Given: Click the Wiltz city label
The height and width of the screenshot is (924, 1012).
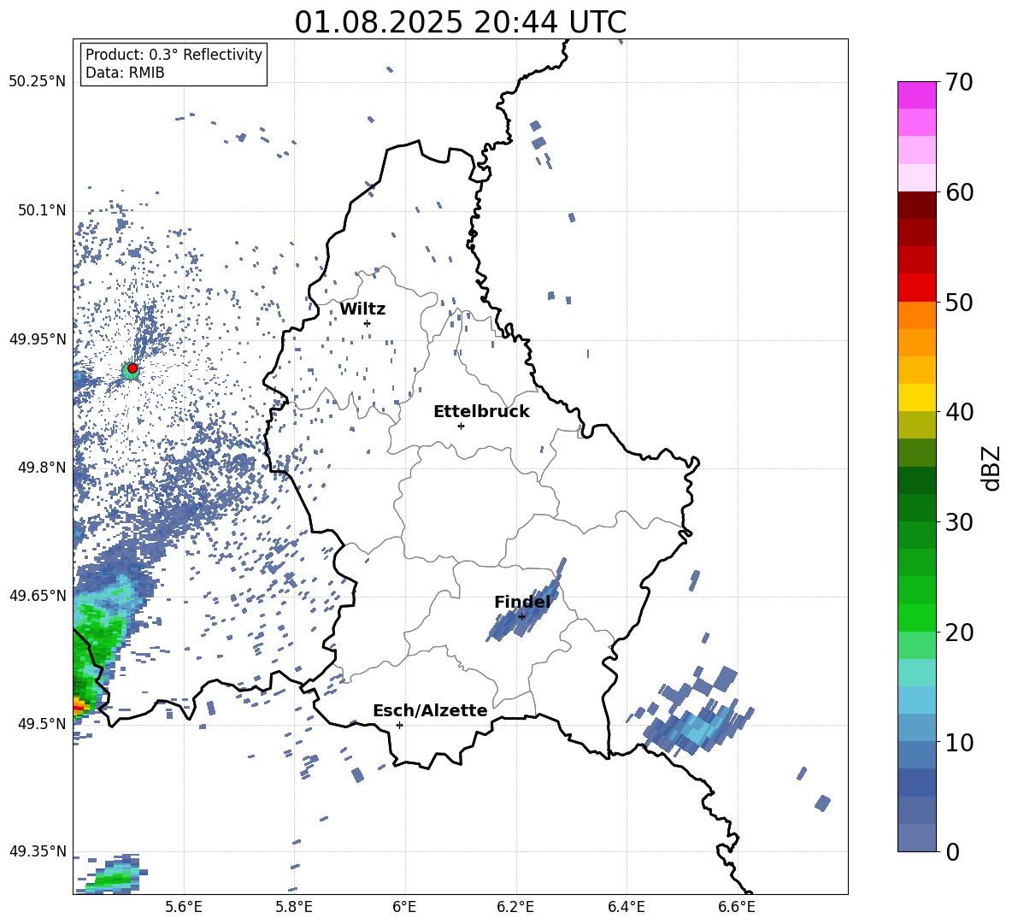Looking at the screenshot, I should point(362,309).
